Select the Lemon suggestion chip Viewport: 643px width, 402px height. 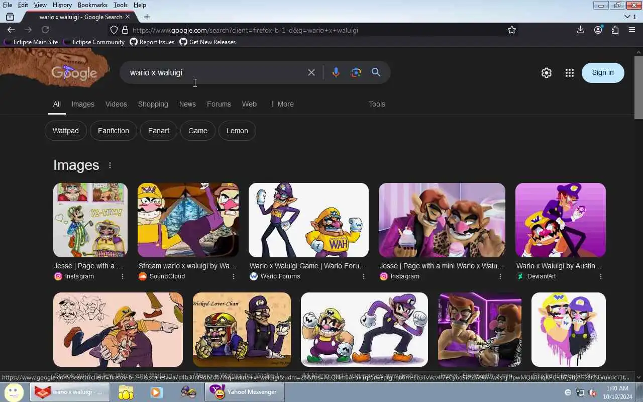point(237,131)
